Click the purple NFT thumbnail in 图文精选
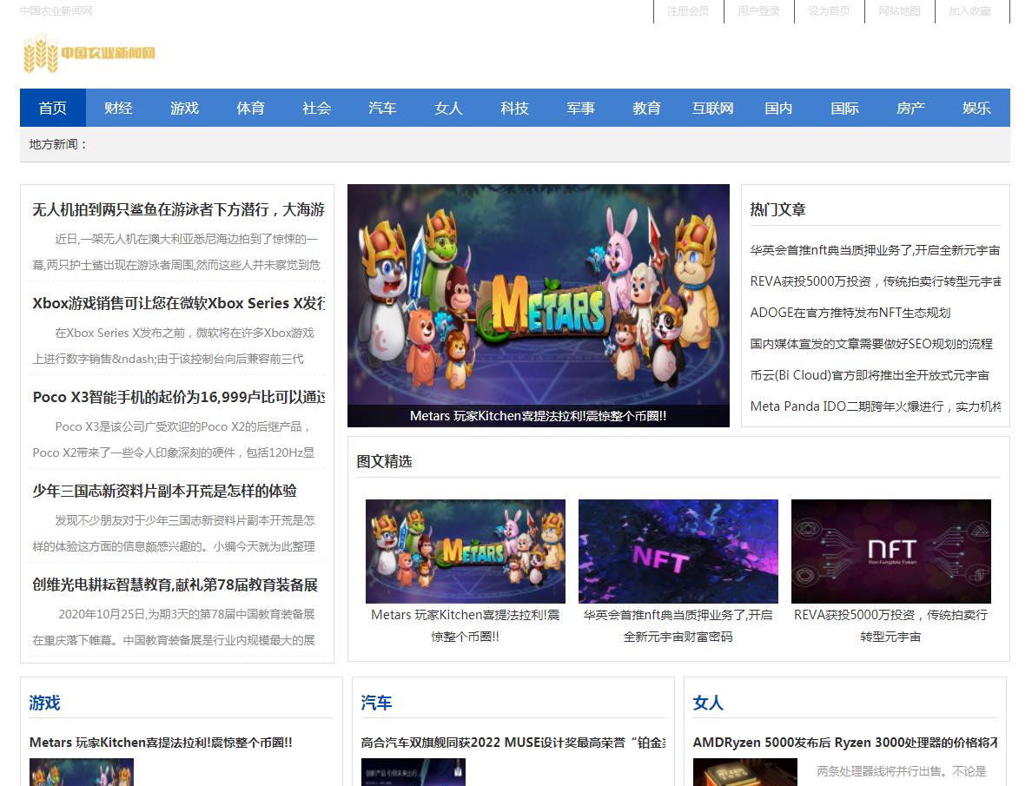Viewport: 1032px width, 786px height. tap(890, 551)
